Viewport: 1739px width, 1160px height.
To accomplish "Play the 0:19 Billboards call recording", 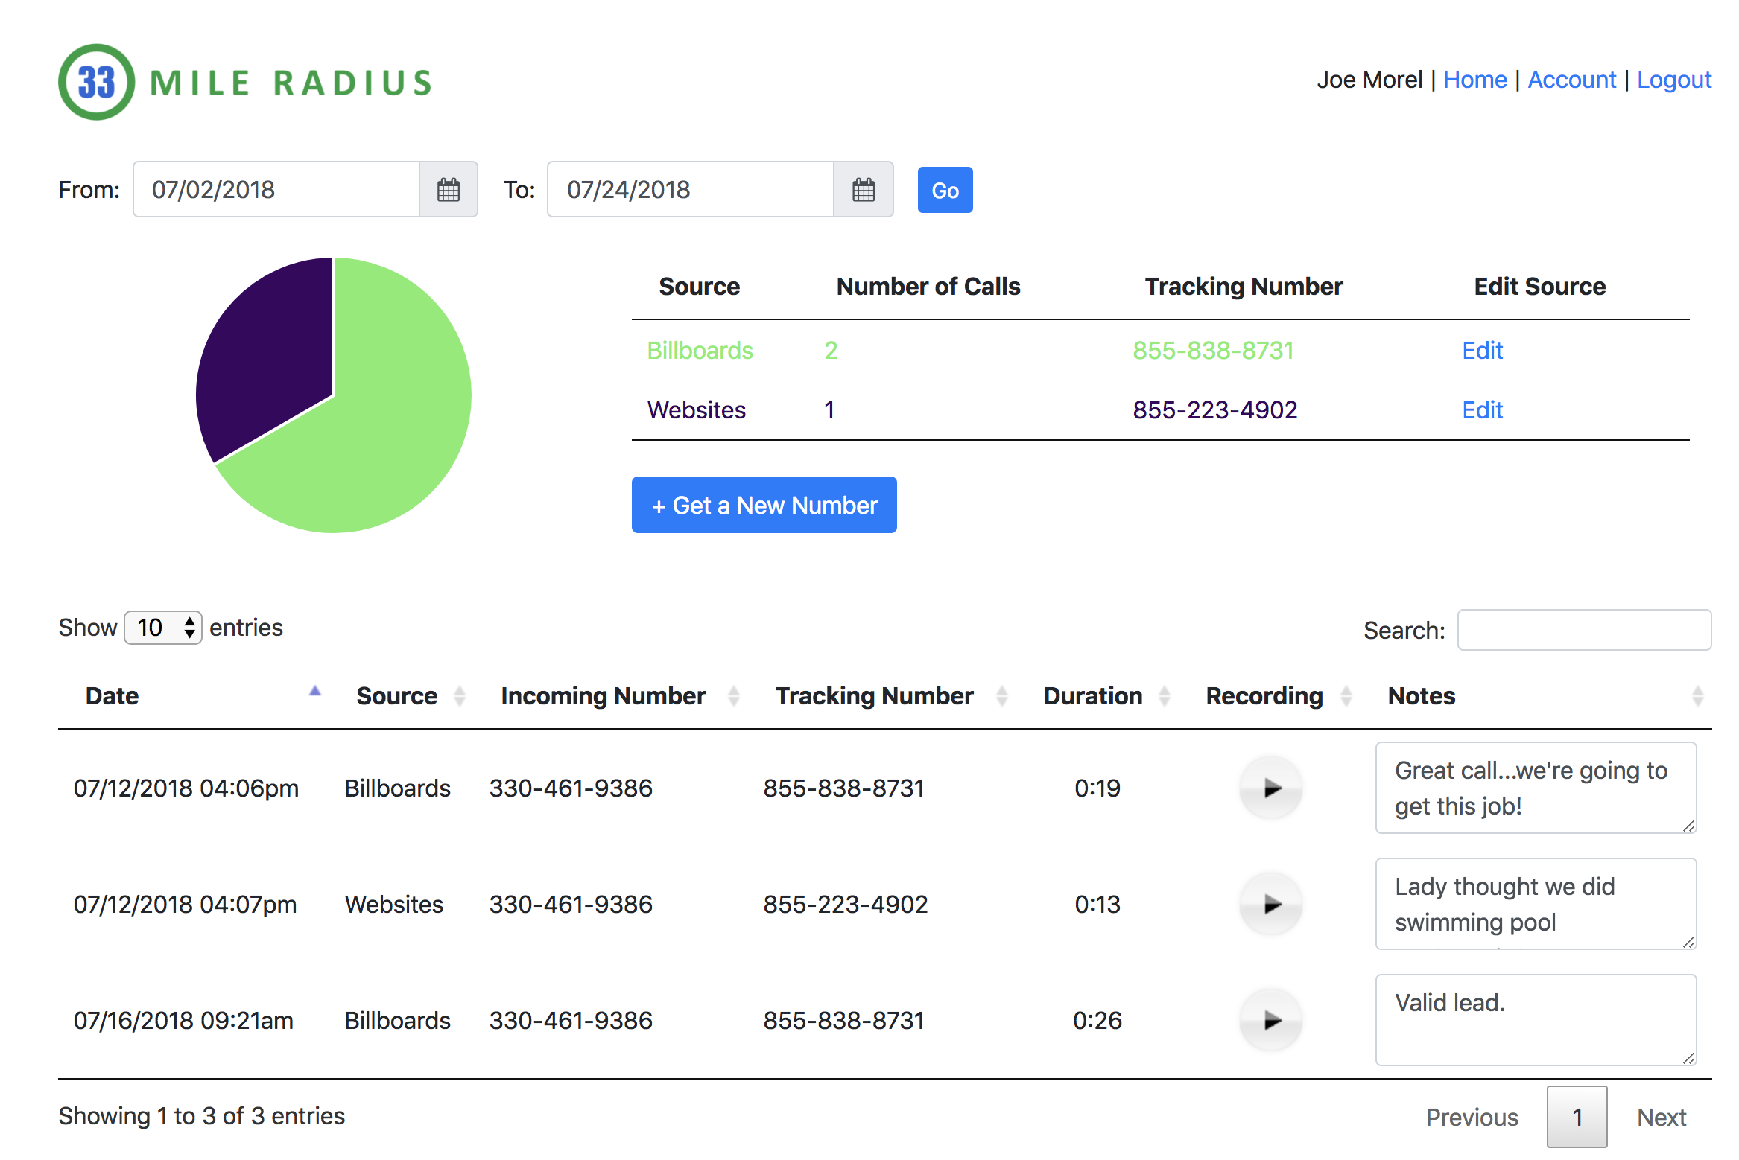I will click(x=1271, y=788).
